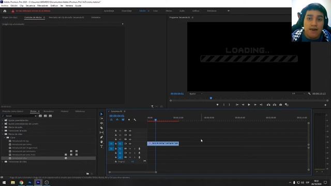
Task: Click Play in the Program monitor
Action: (249, 104)
